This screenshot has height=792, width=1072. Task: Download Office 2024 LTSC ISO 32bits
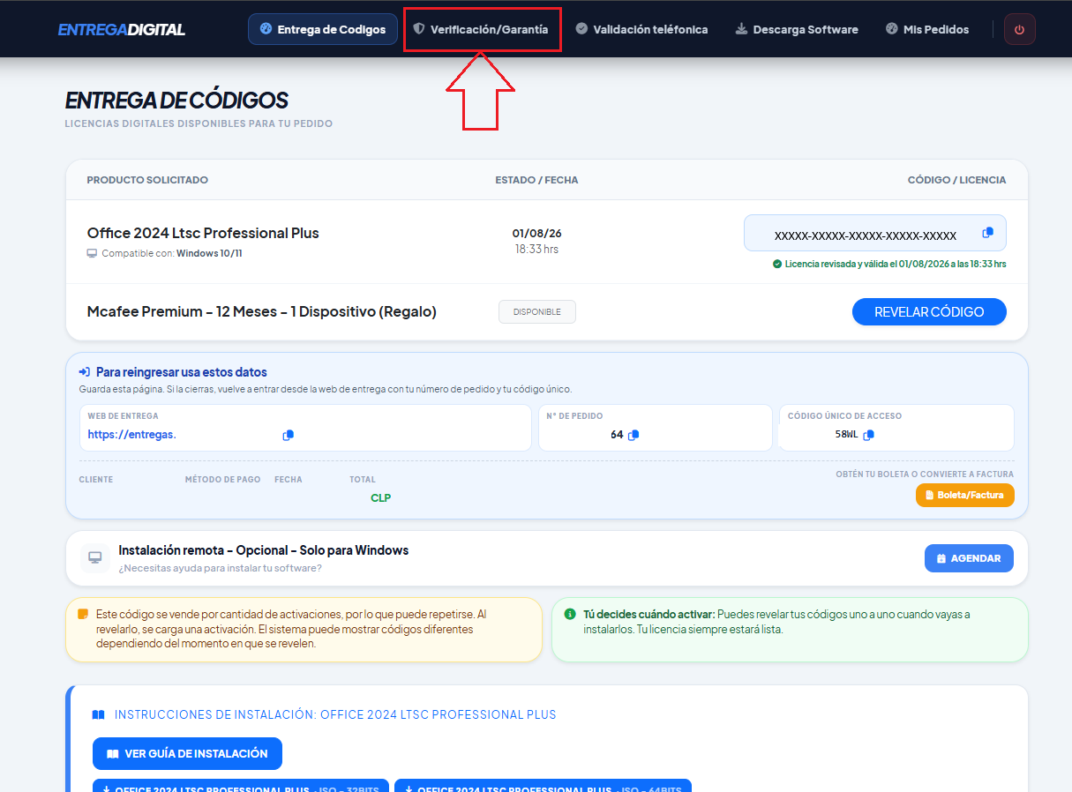click(x=241, y=787)
